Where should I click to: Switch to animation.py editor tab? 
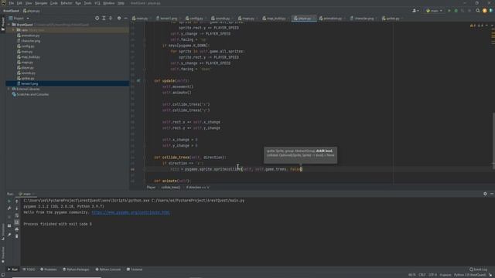[333, 19]
